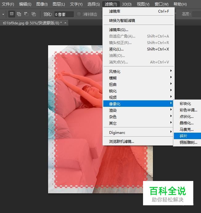Select Intersect with selection icon
Image resolution: width=201 pixels, height=213 pixels.
[34, 14]
